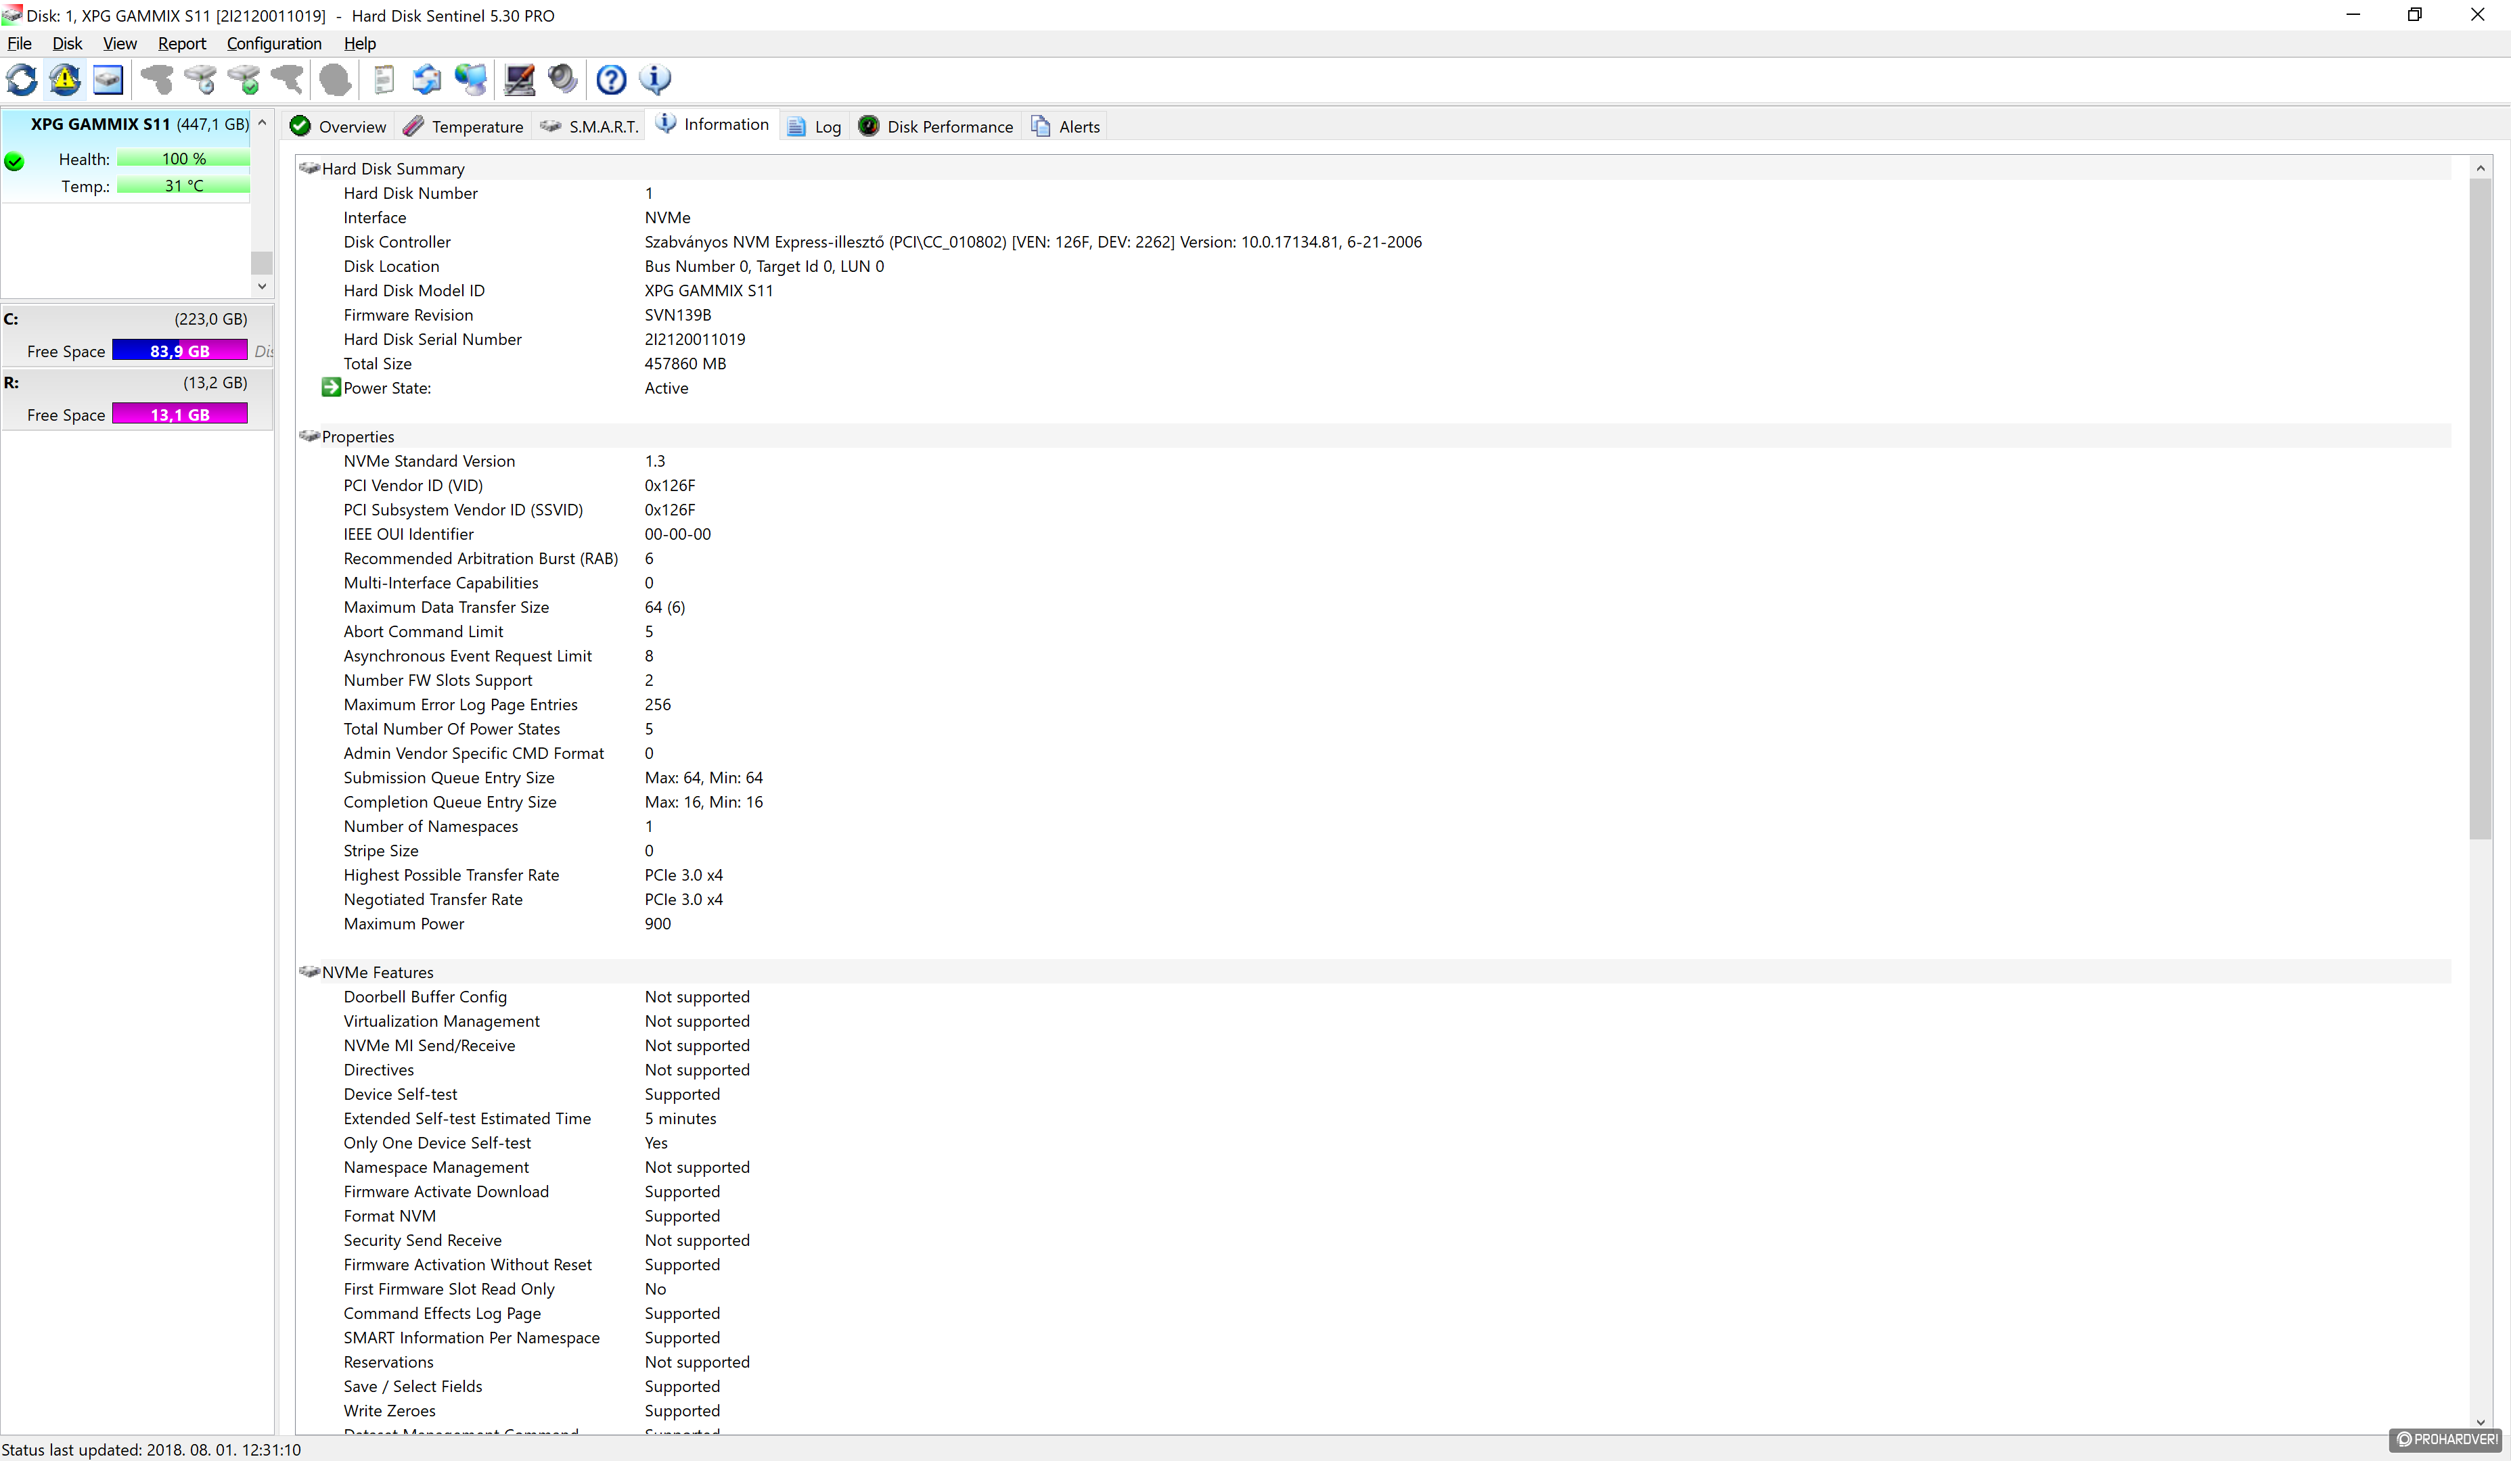Click the gray round stop icon
This screenshot has width=2511, height=1461.
coord(335,80)
